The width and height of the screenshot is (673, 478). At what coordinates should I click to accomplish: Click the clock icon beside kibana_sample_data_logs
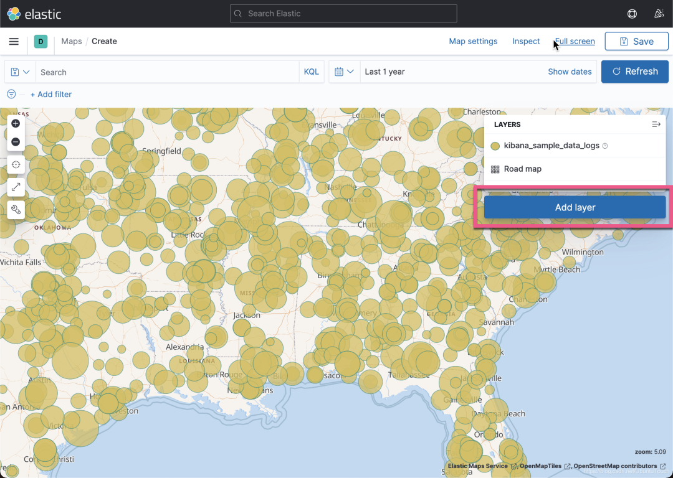tap(605, 146)
